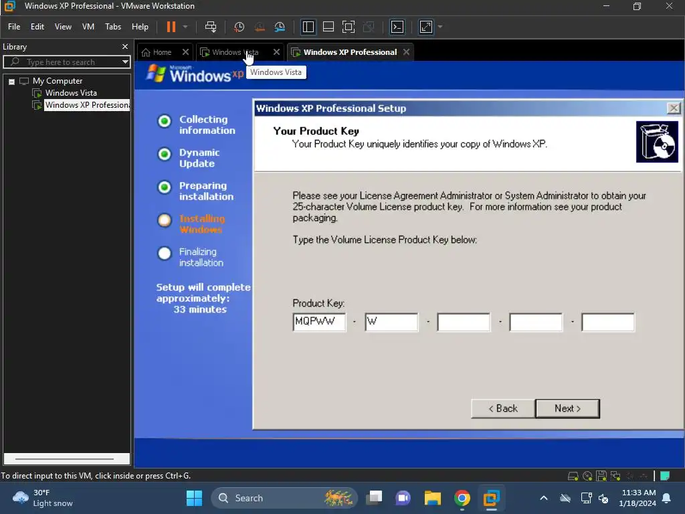The image size is (685, 514).
Task: Toggle the thumbnail bar view icon
Action: pos(328,27)
